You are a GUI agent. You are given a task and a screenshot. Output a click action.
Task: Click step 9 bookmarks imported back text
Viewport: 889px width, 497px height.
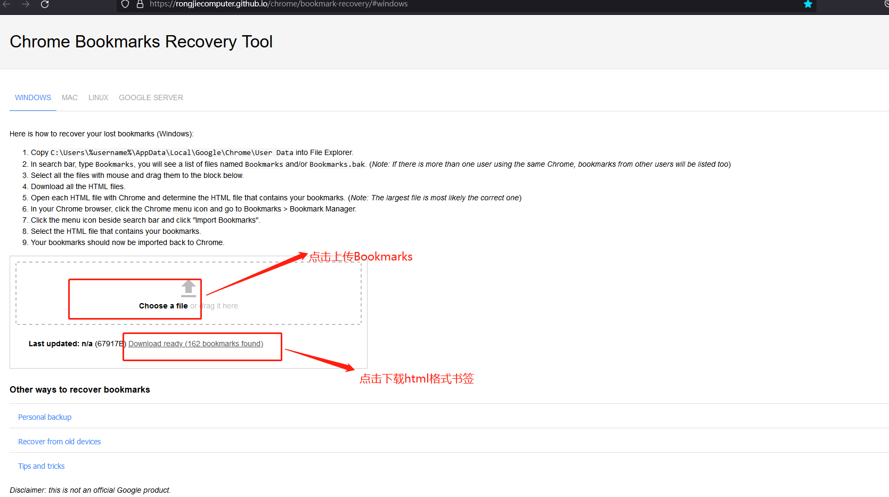128,242
